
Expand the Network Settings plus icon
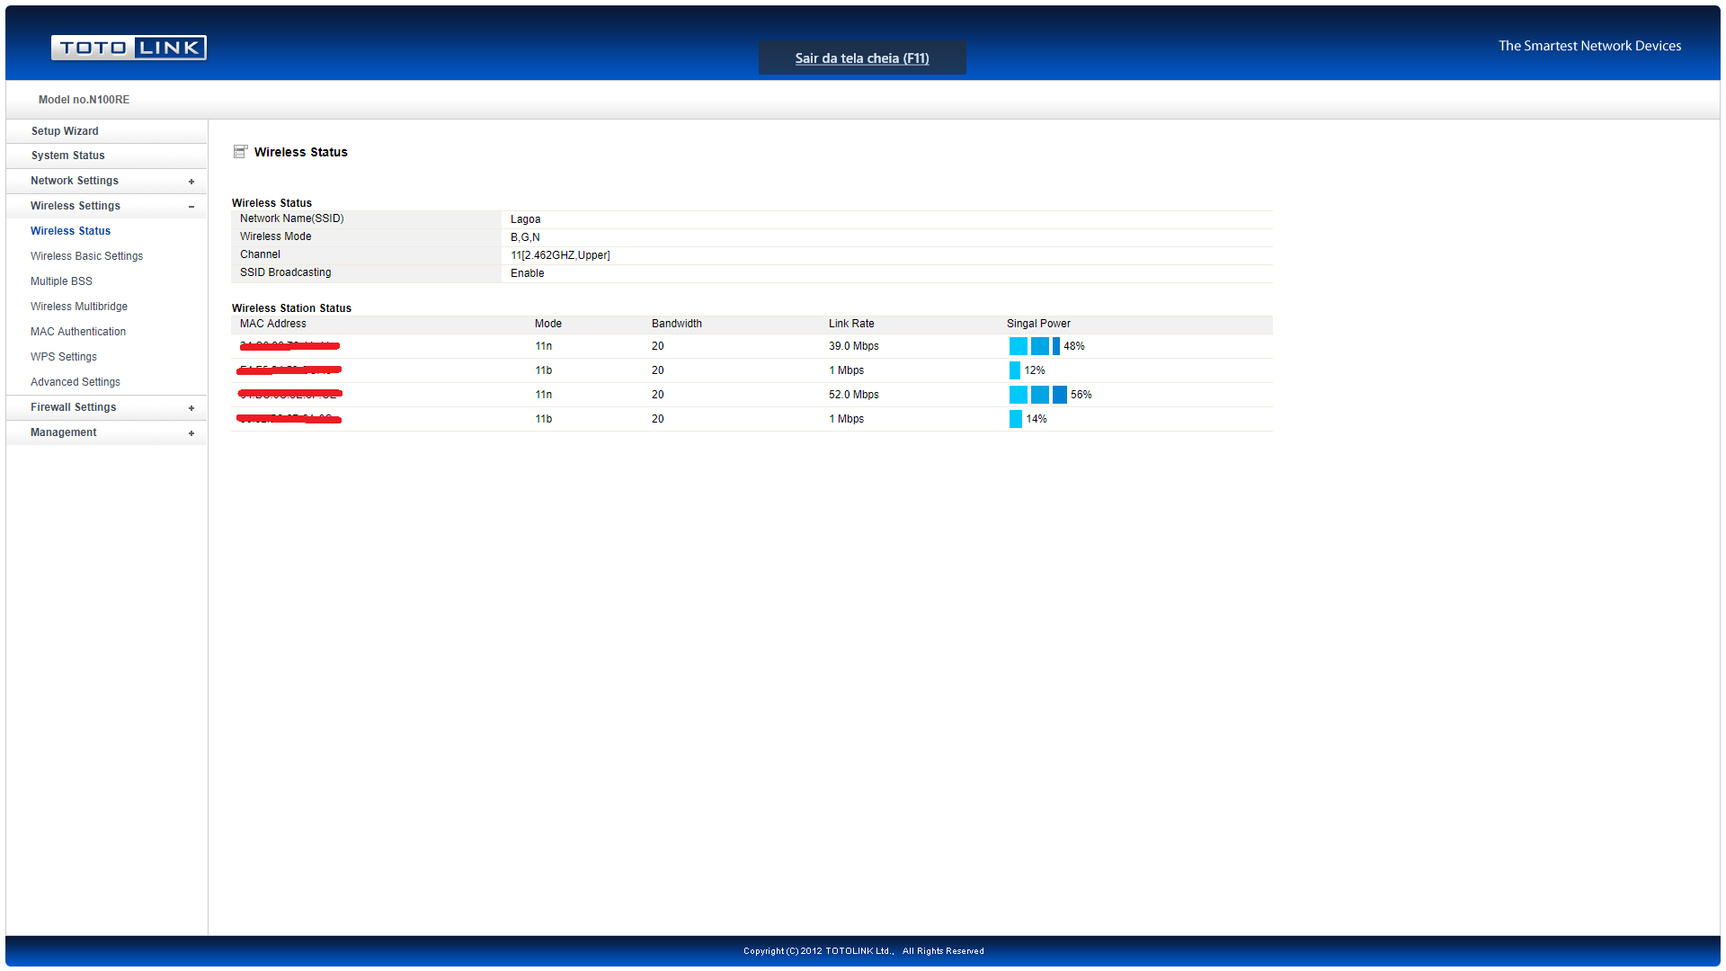coord(191,182)
